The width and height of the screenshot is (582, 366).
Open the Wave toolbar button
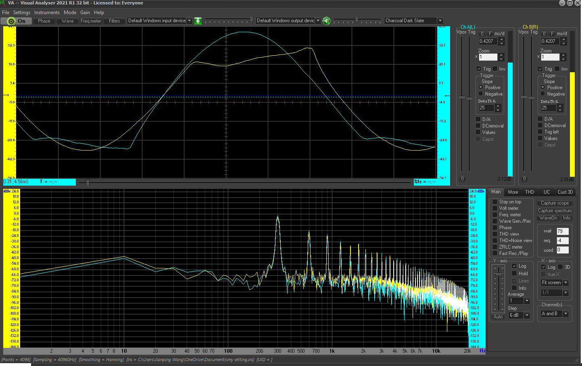pos(67,21)
